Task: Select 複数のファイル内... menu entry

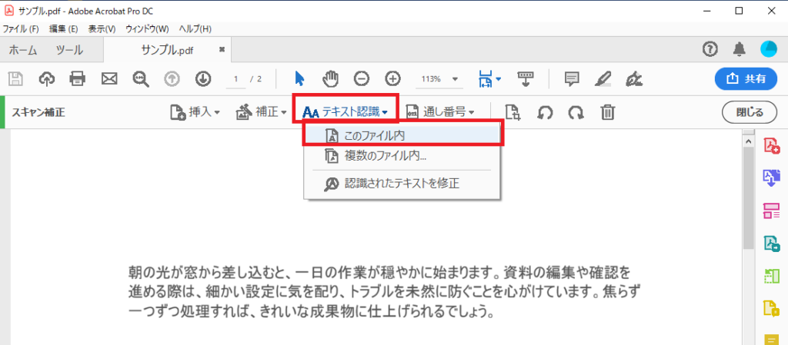Action: (x=402, y=156)
